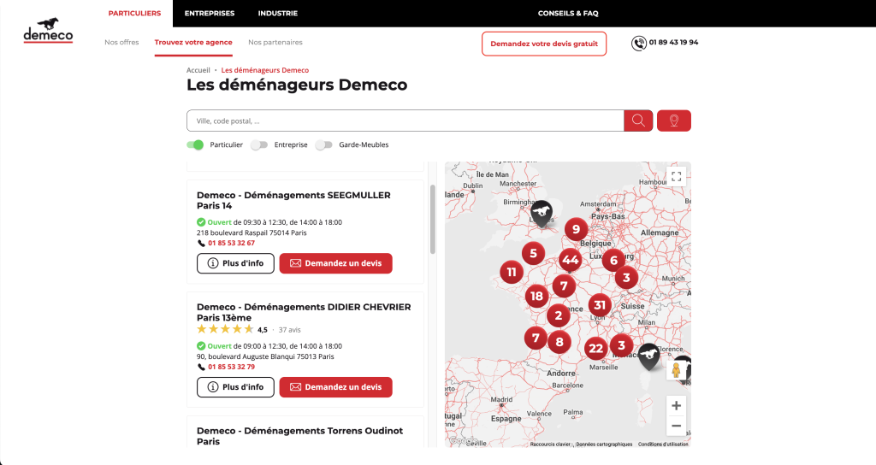This screenshot has width=876, height=465.
Task: Click the Accueil breadcrumb link
Action: coord(198,70)
